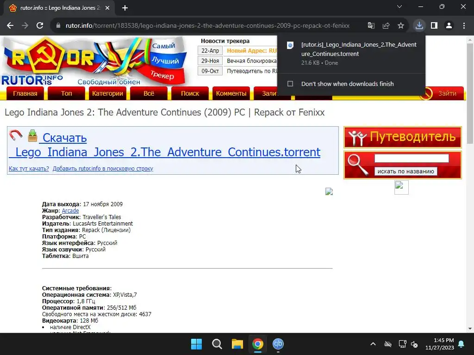Click the broken image beside the description
The image size is (474, 355).
pos(329,191)
